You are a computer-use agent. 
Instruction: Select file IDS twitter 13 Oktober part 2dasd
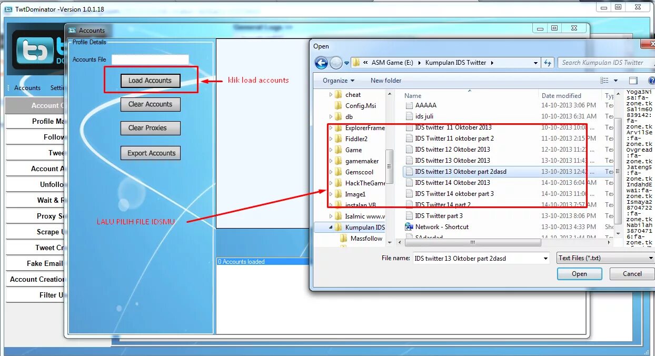[460, 172]
